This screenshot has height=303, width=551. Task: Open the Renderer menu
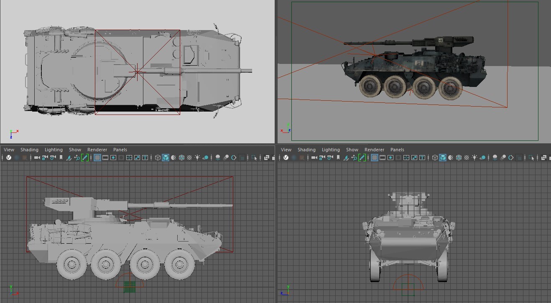pos(97,150)
